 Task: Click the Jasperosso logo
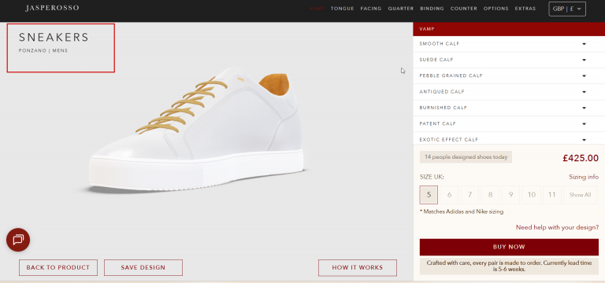click(52, 8)
